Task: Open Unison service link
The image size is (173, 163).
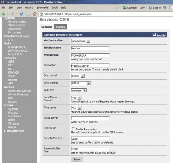Action: click(13, 80)
